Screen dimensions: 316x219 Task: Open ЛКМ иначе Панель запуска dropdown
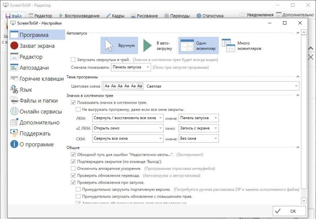click(x=199, y=118)
